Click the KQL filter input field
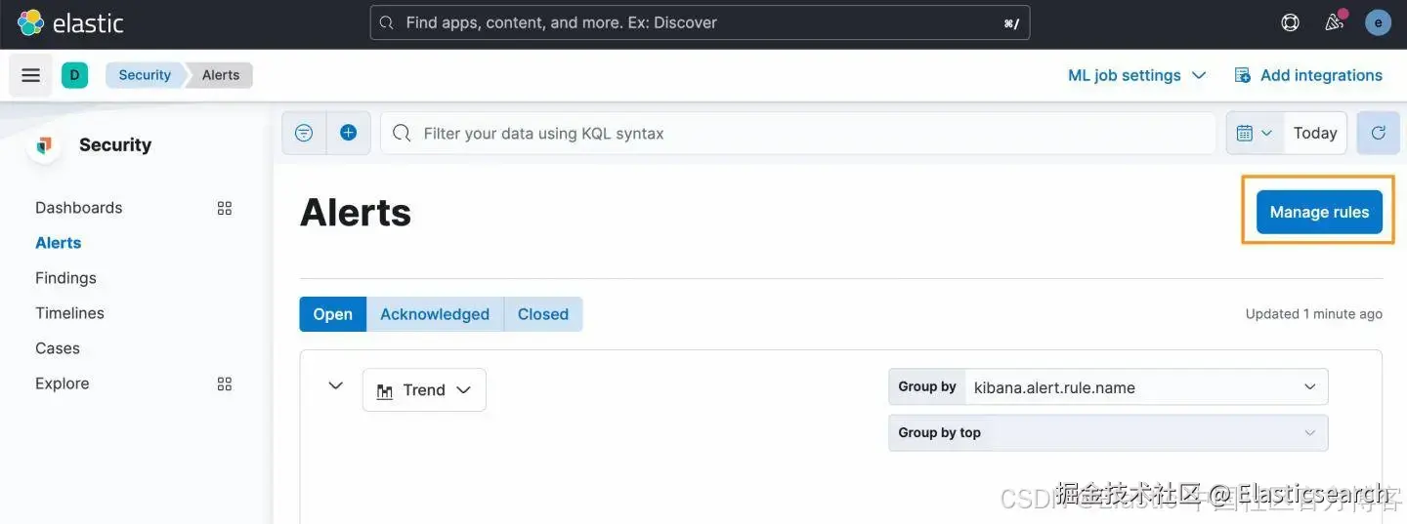1407x524 pixels. click(x=811, y=133)
